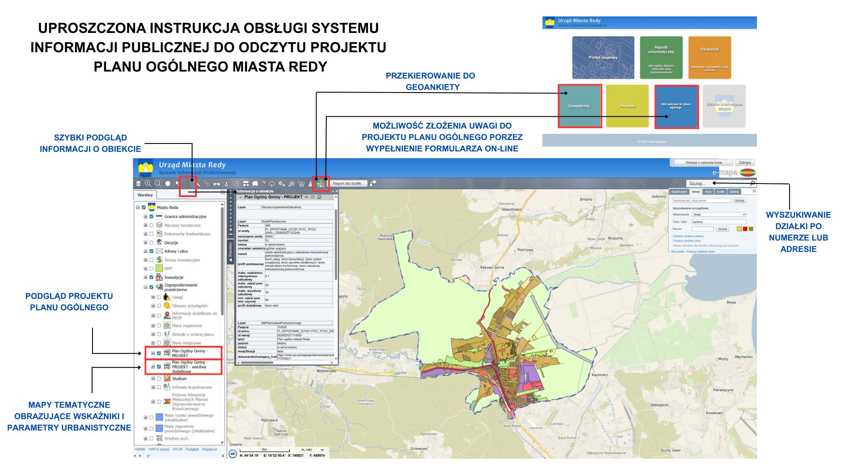Open the layers stack toolbar icon

tap(139, 183)
